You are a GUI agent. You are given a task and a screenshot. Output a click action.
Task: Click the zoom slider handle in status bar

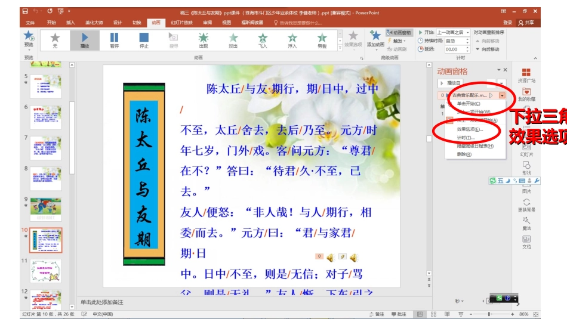(489, 314)
